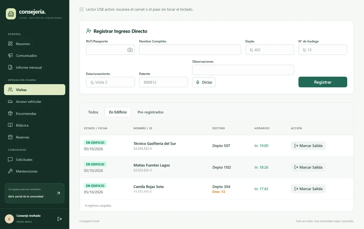Image resolution: width=364 pixels, height=229 pixels.
Task: Click the Bitácora book icon
Action: pos(10,125)
